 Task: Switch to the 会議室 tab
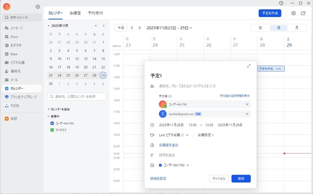click(75, 13)
